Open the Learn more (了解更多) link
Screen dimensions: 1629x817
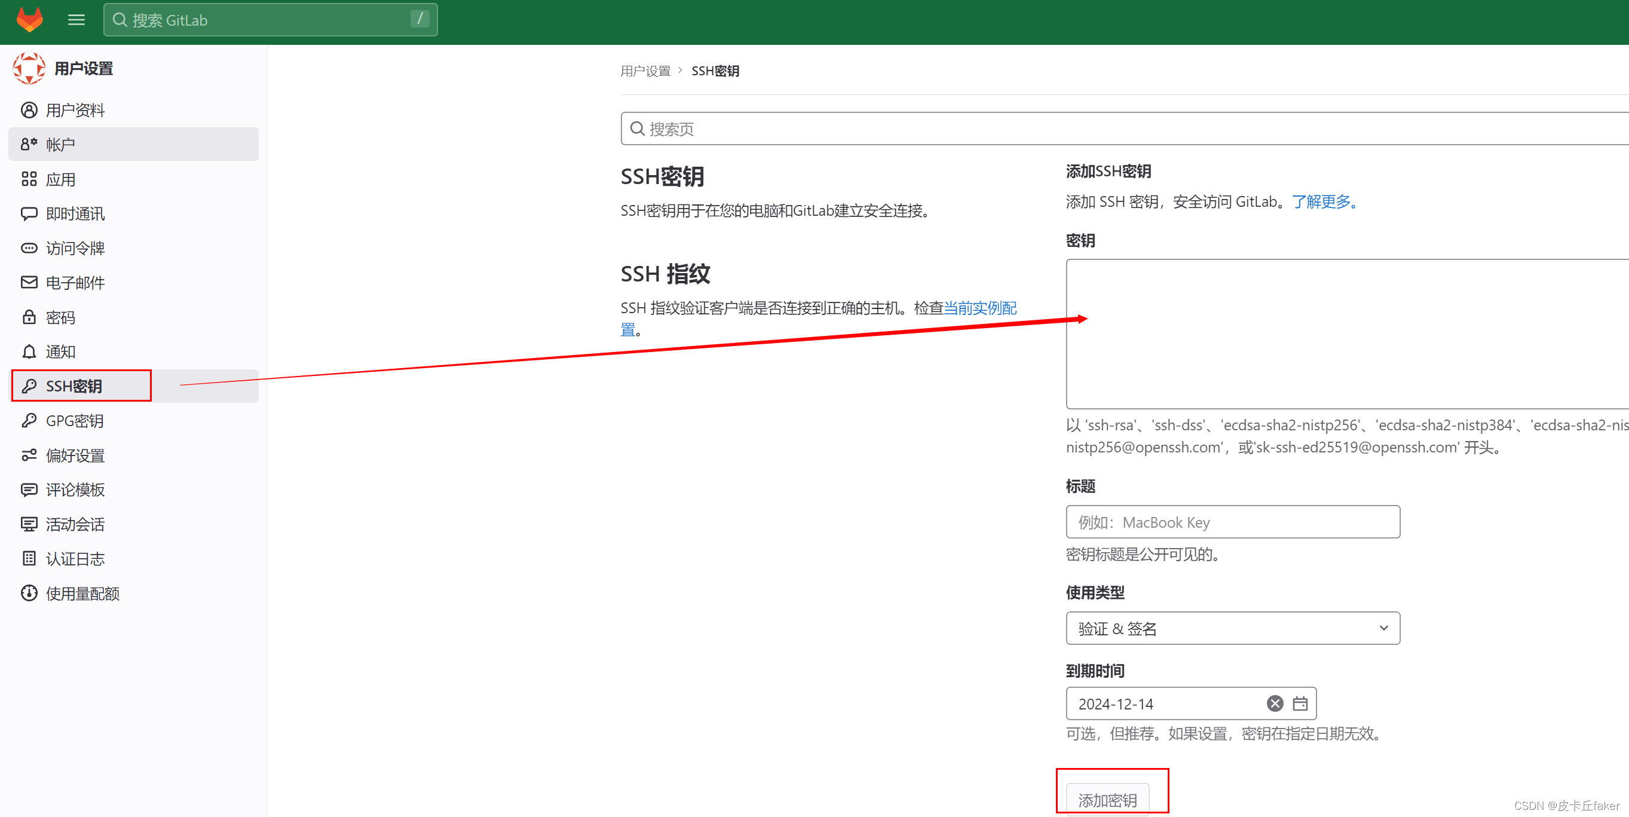tap(1323, 202)
